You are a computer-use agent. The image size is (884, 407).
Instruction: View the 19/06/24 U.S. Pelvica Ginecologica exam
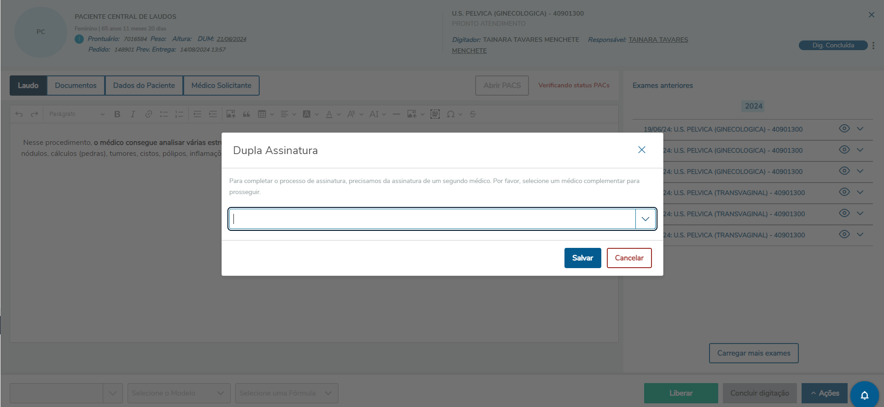844,129
